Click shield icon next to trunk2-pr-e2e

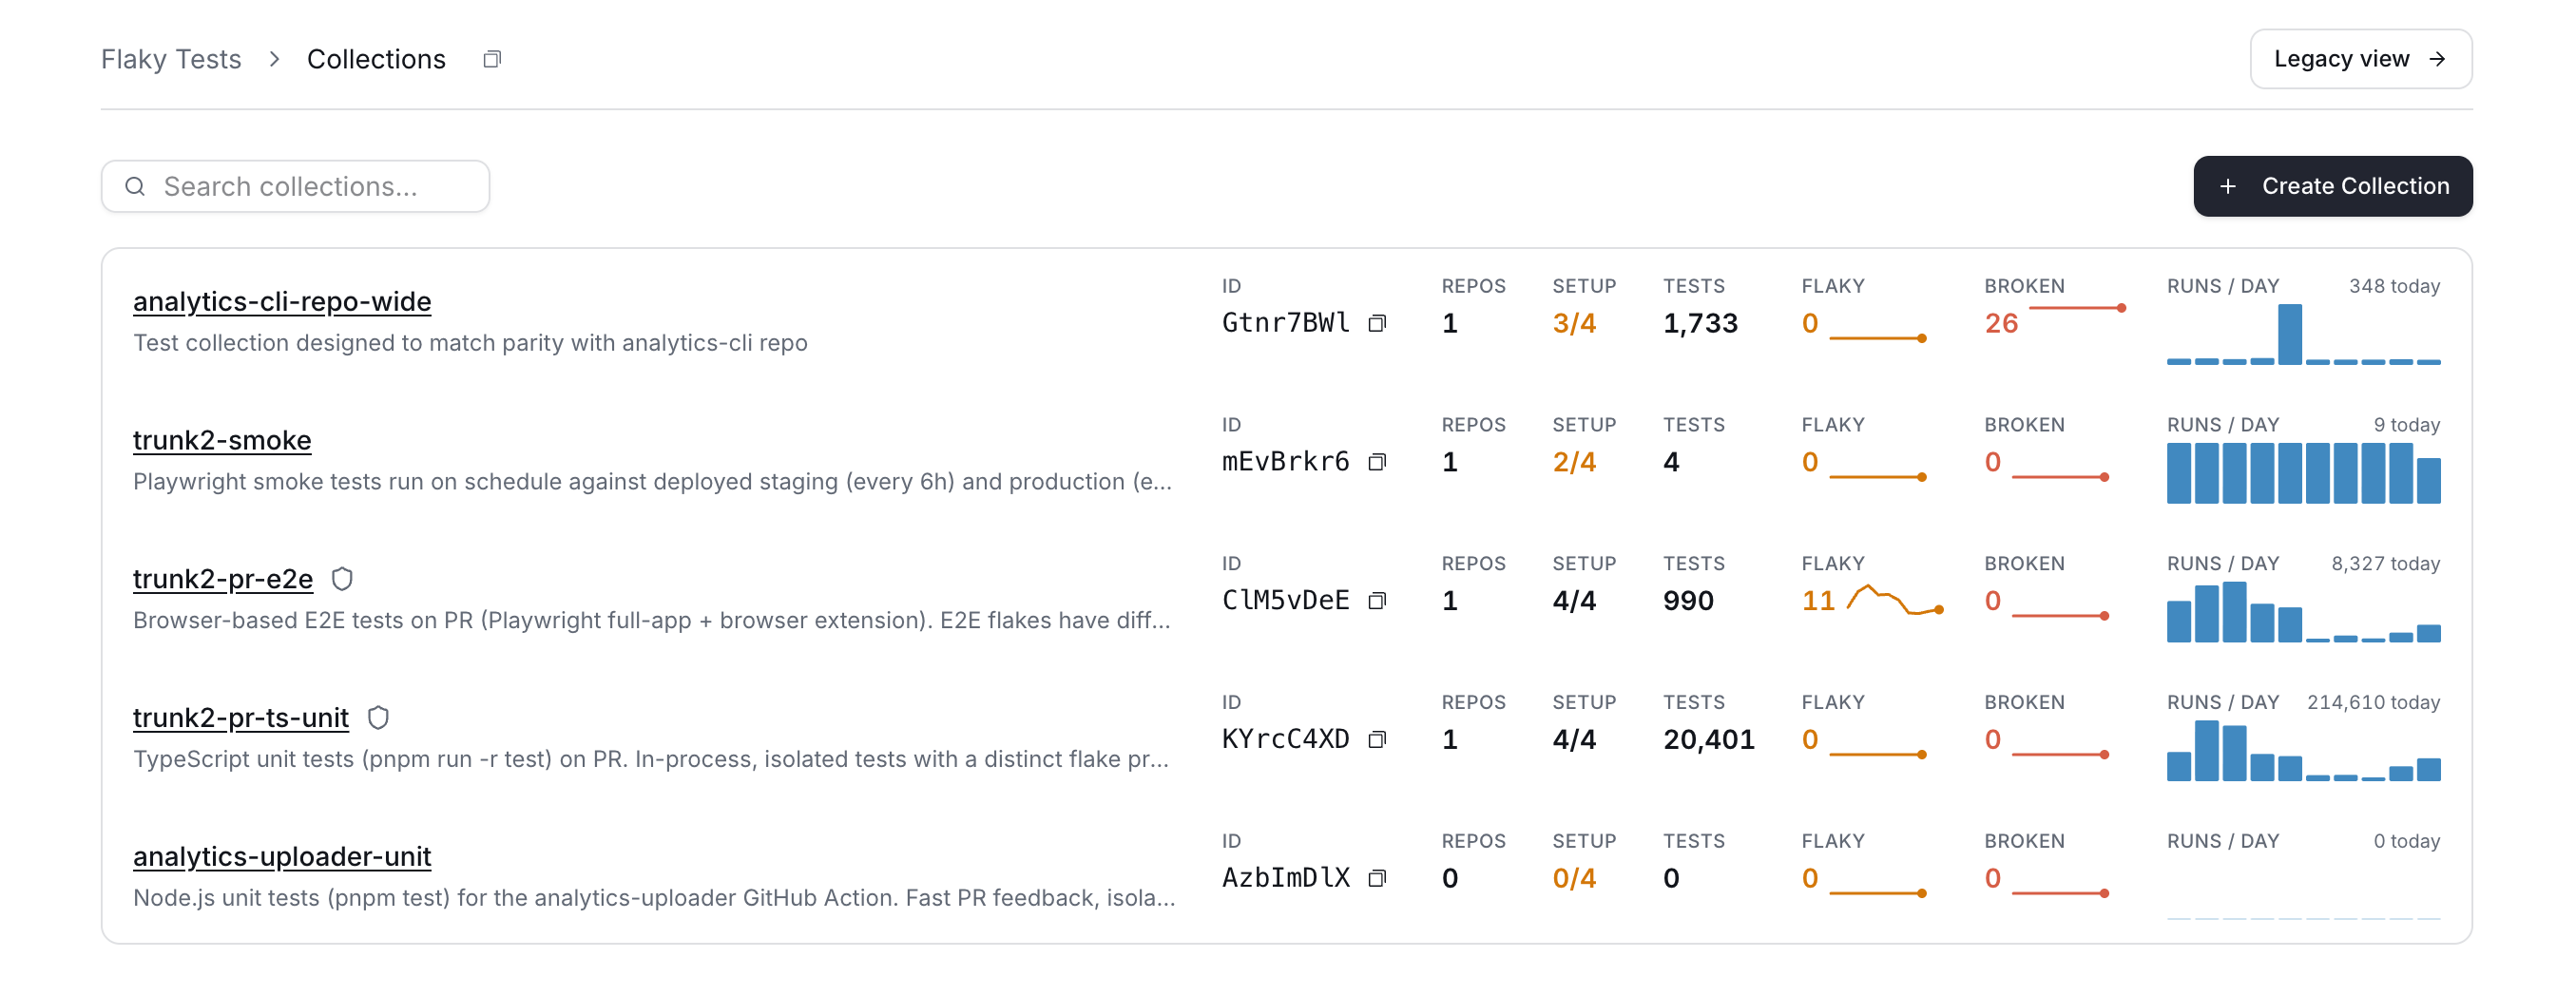(342, 579)
